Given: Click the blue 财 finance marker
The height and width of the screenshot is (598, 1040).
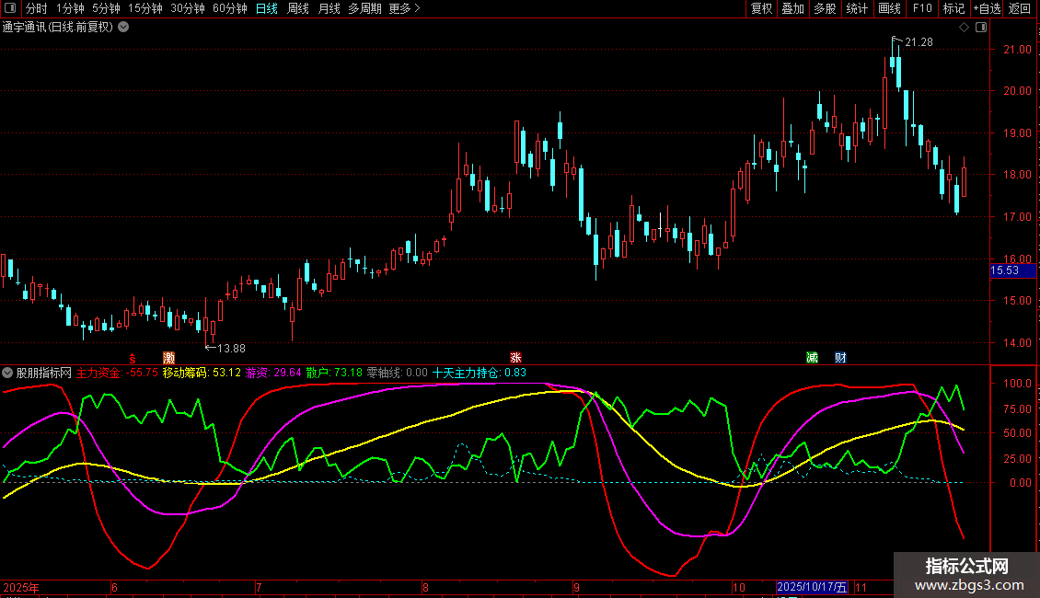Looking at the screenshot, I should (x=840, y=358).
